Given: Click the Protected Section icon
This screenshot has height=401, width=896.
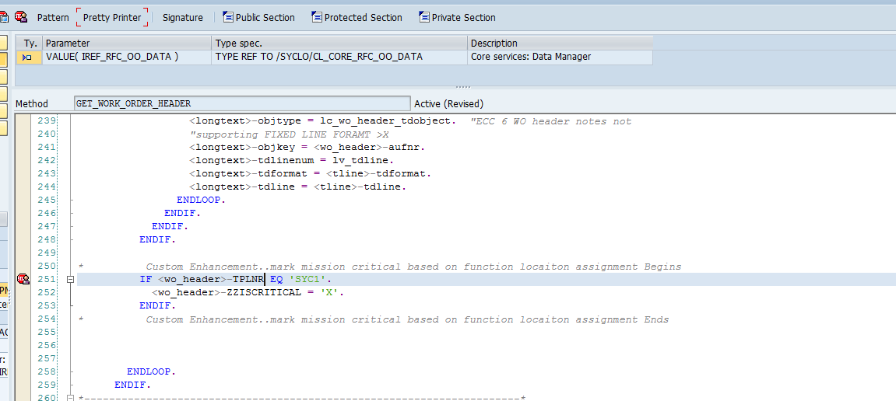Looking at the screenshot, I should click(x=317, y=17).
